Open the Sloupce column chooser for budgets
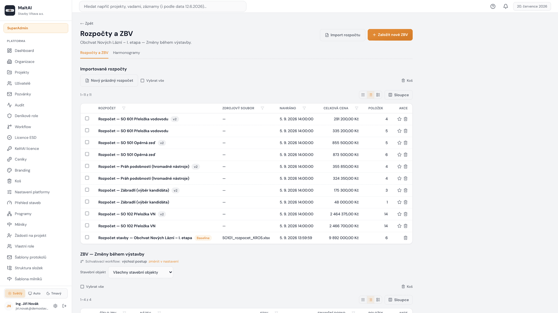This screenshot has width=558, height=313. (398, 95)
